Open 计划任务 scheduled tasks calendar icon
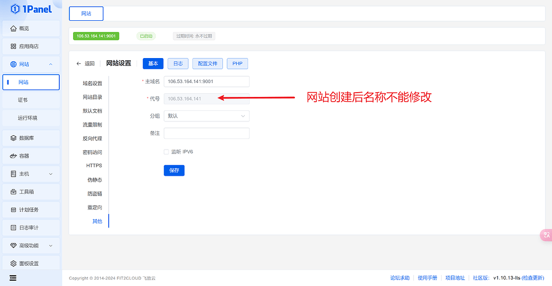 click(13, 210)
